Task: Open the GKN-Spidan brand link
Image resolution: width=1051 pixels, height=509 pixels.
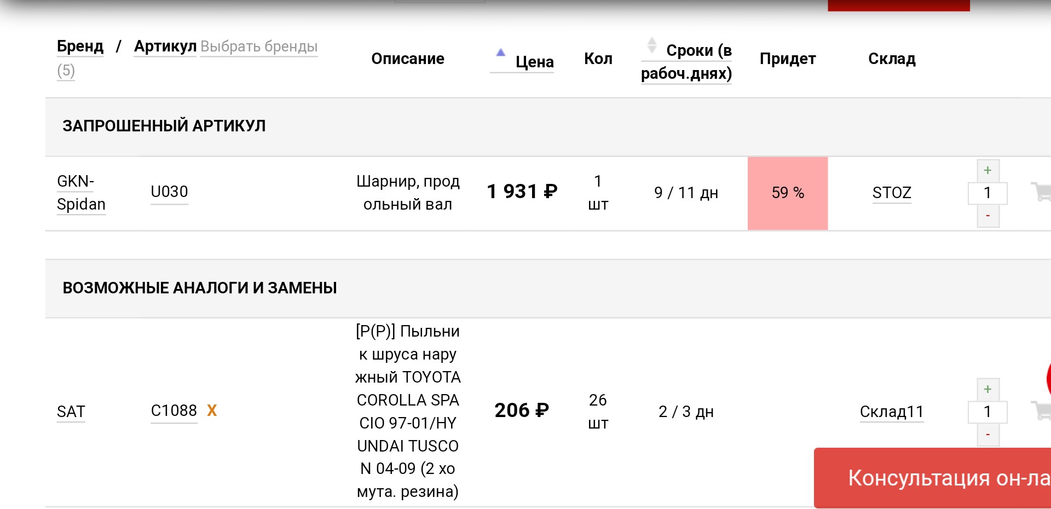Action: coord(81,193)
